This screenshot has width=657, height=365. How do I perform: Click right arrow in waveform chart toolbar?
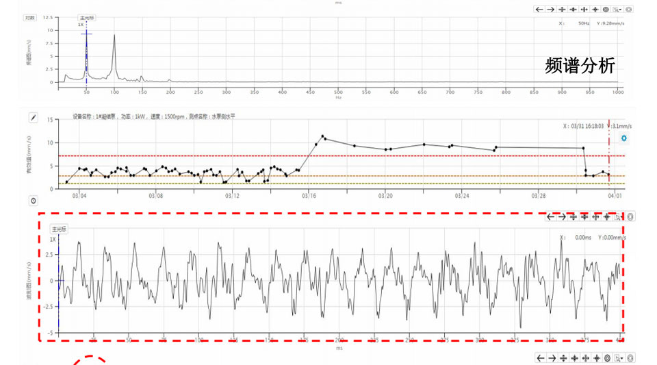[561, 217]
